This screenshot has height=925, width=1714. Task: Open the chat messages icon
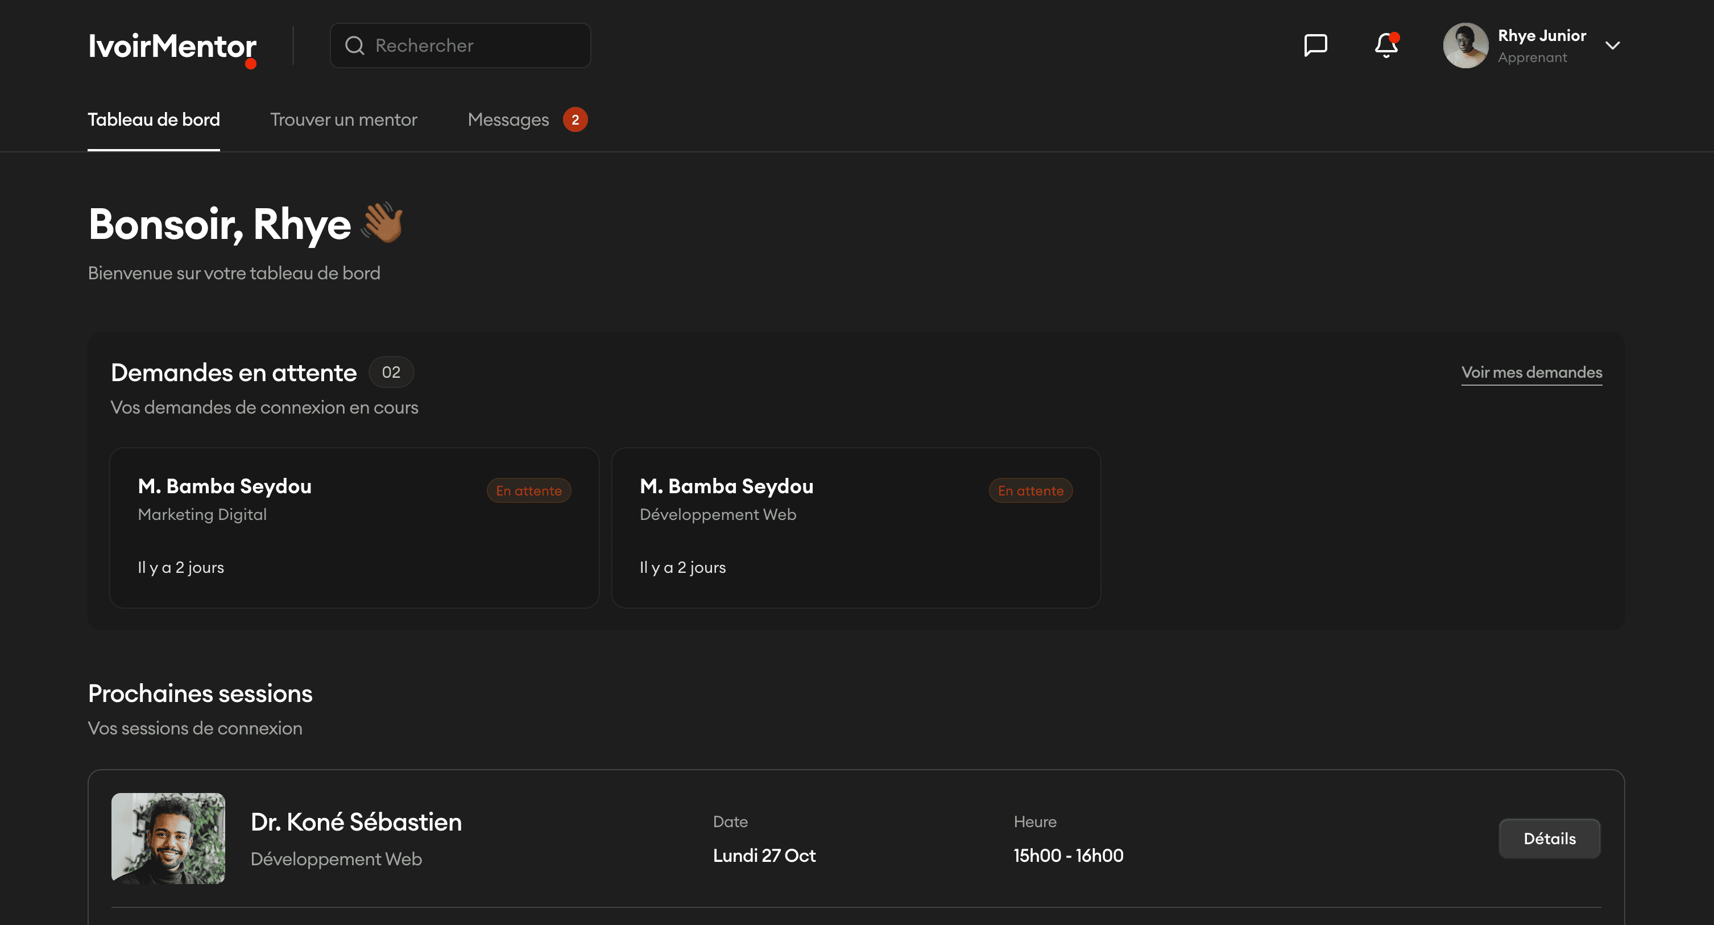point(1315,46)
